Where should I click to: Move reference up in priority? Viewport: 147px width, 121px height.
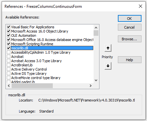coord(108,48)
